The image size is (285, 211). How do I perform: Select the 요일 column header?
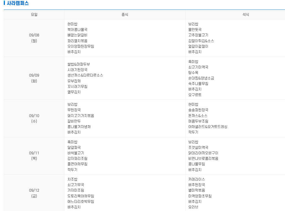[34, 14]
